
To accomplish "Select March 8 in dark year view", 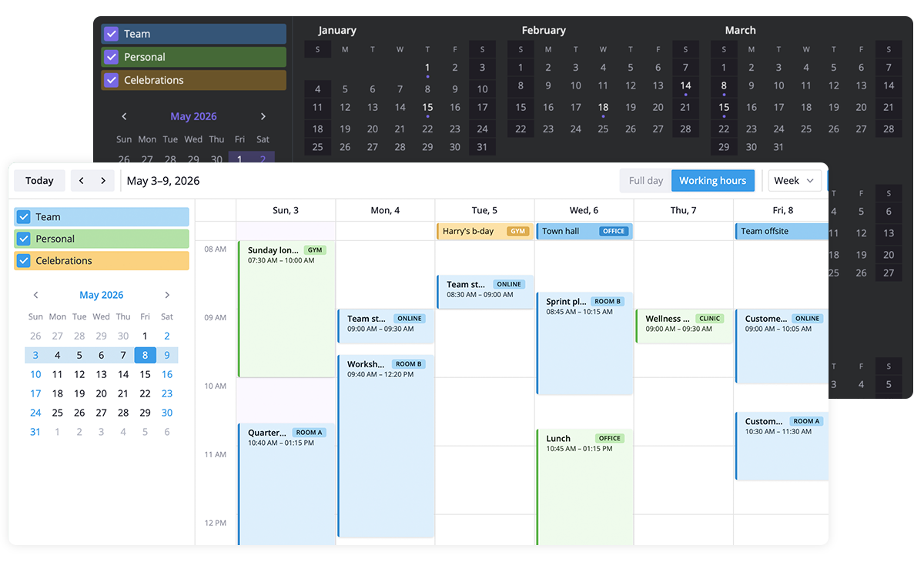I will 724,86.
